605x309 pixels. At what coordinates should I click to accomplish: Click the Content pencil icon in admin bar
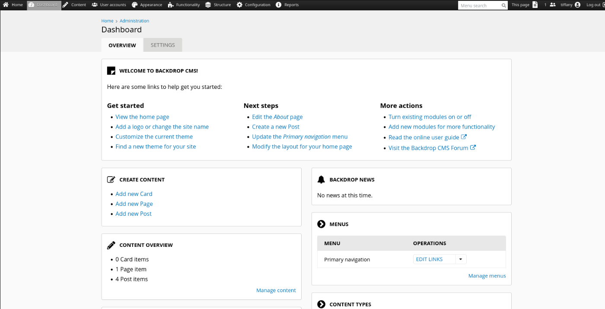[x=66, y=5]
